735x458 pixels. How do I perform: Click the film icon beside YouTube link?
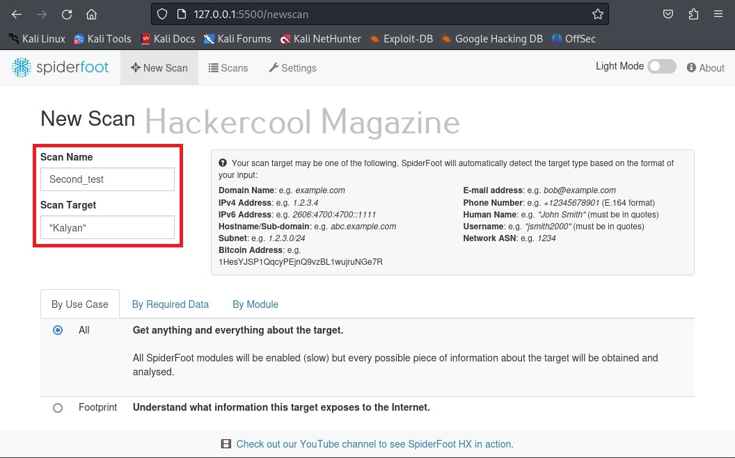tap(226, 444)
